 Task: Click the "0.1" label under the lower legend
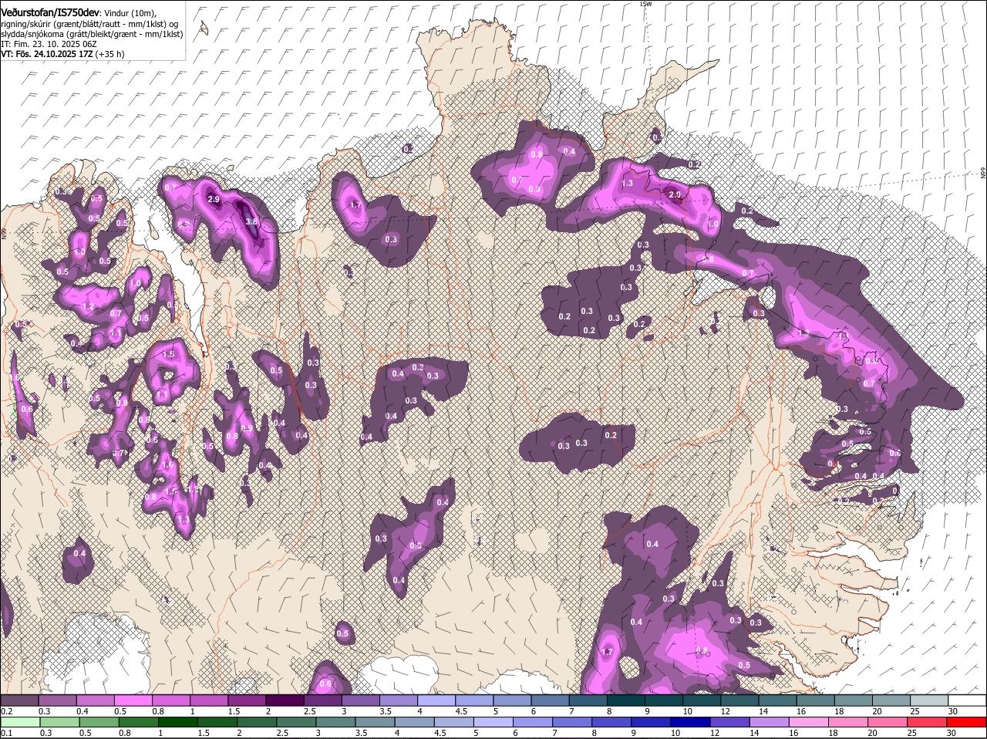coord(5,733)
